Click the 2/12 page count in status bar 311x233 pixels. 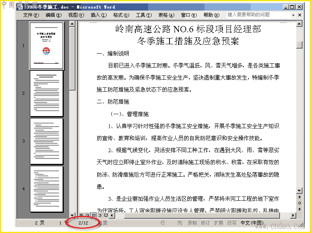pyautogui.click(x=83, y=223)
